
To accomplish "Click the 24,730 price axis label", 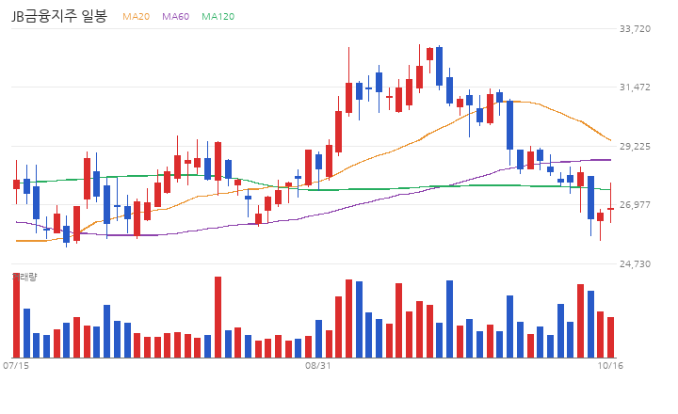I will pyautogui.click(x=635, y=263).
